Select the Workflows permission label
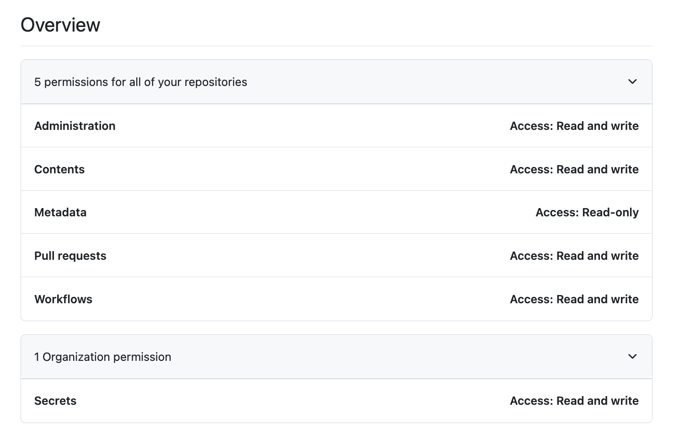 click(x=64, y=299)
